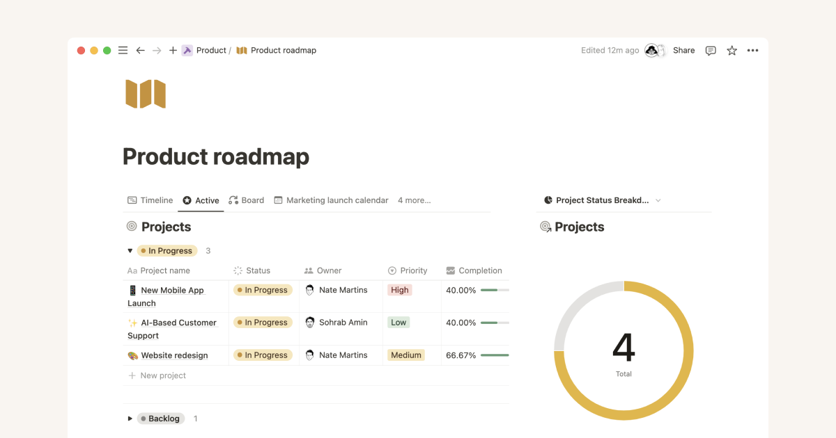Open the ••• more options menu
Image resolution: width=836 pixels, height=438 pixels.
(753, 50)
